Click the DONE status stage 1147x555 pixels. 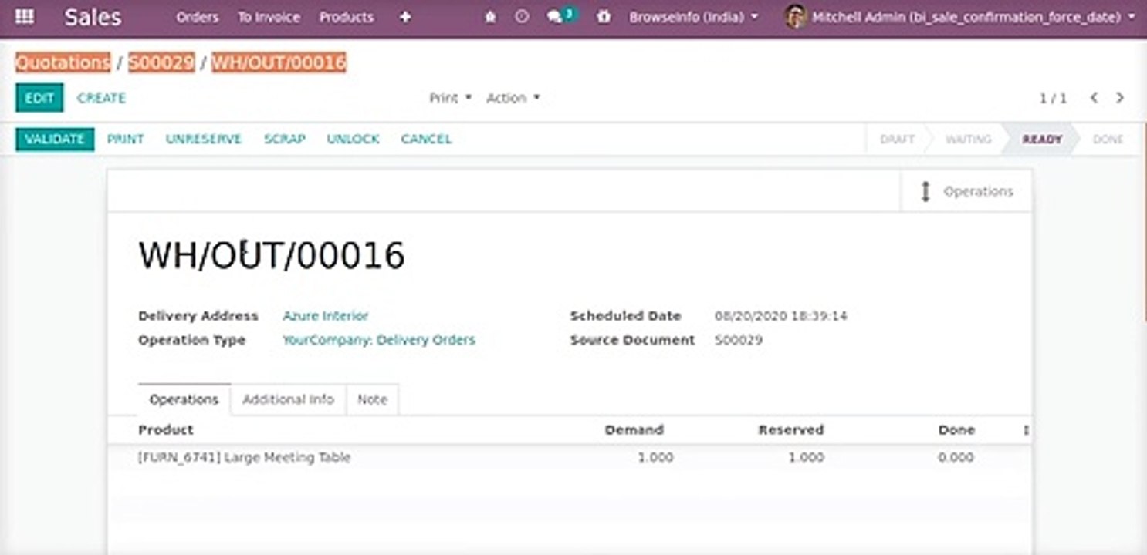[x=1108, y=140]
